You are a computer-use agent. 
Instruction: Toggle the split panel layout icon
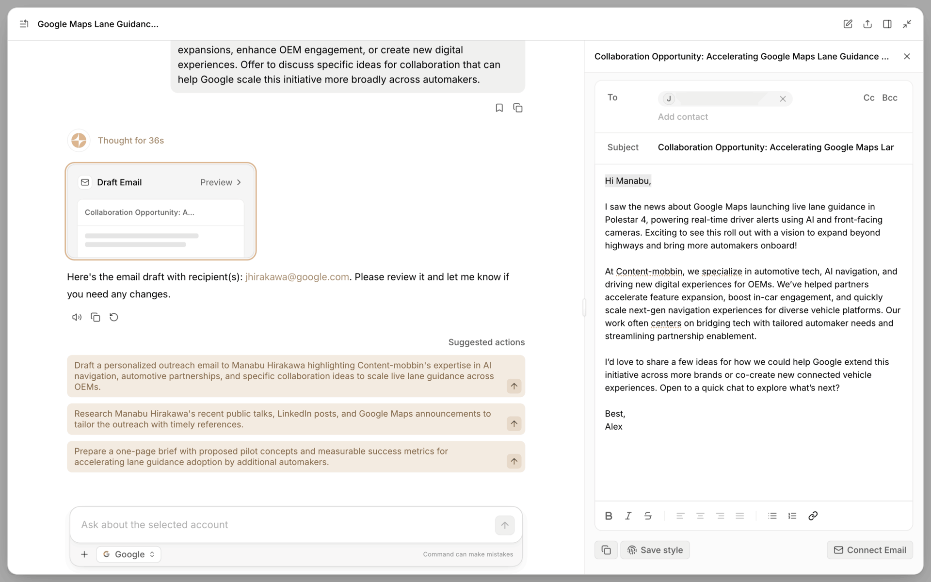(887, 24)
